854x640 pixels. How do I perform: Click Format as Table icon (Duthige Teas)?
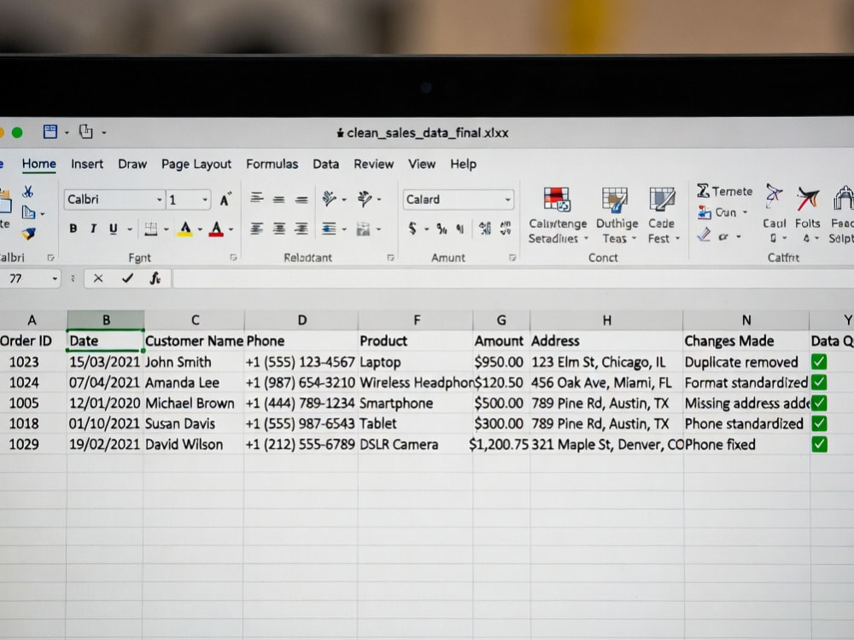tap(615, 200)
